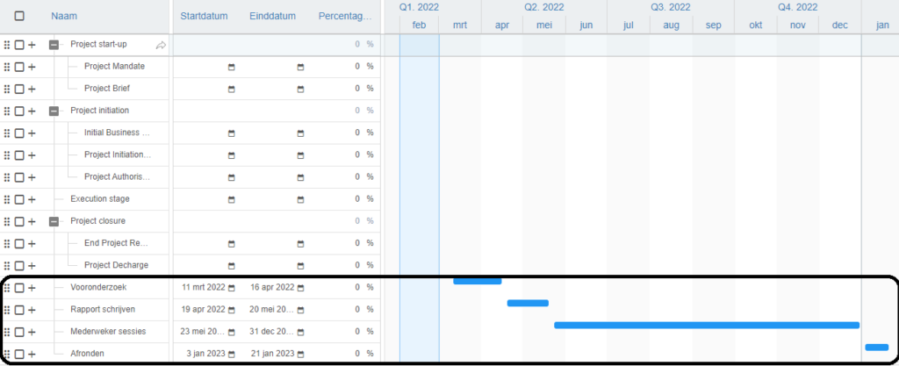Viewport: 899px width, 366px height.
Task: Collapse the Project initiation group
Action: click(x=54, y=111)
